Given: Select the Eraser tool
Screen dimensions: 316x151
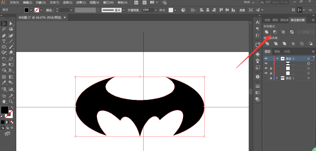Looking at the screenshot, I should point(11,52).
